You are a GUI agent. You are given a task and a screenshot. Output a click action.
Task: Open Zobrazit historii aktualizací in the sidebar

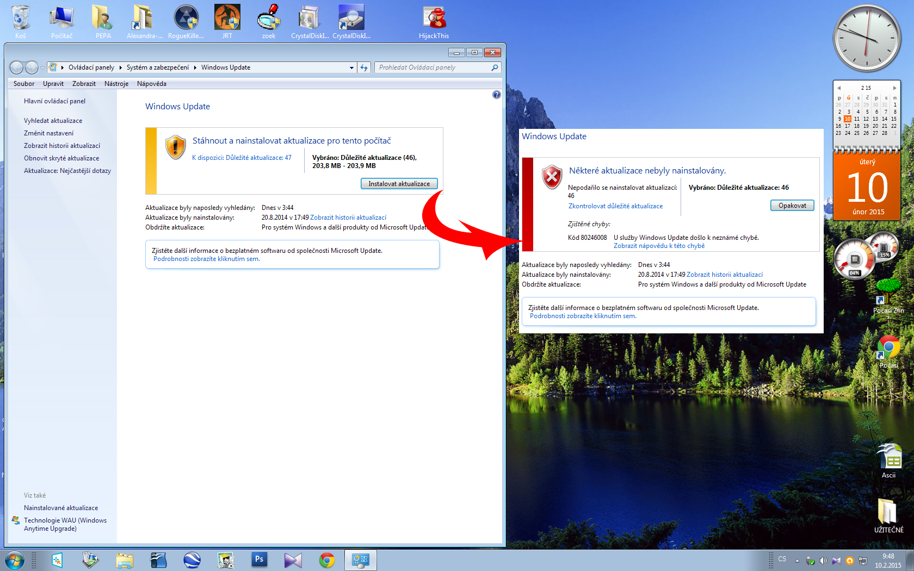tap(62, 146)
